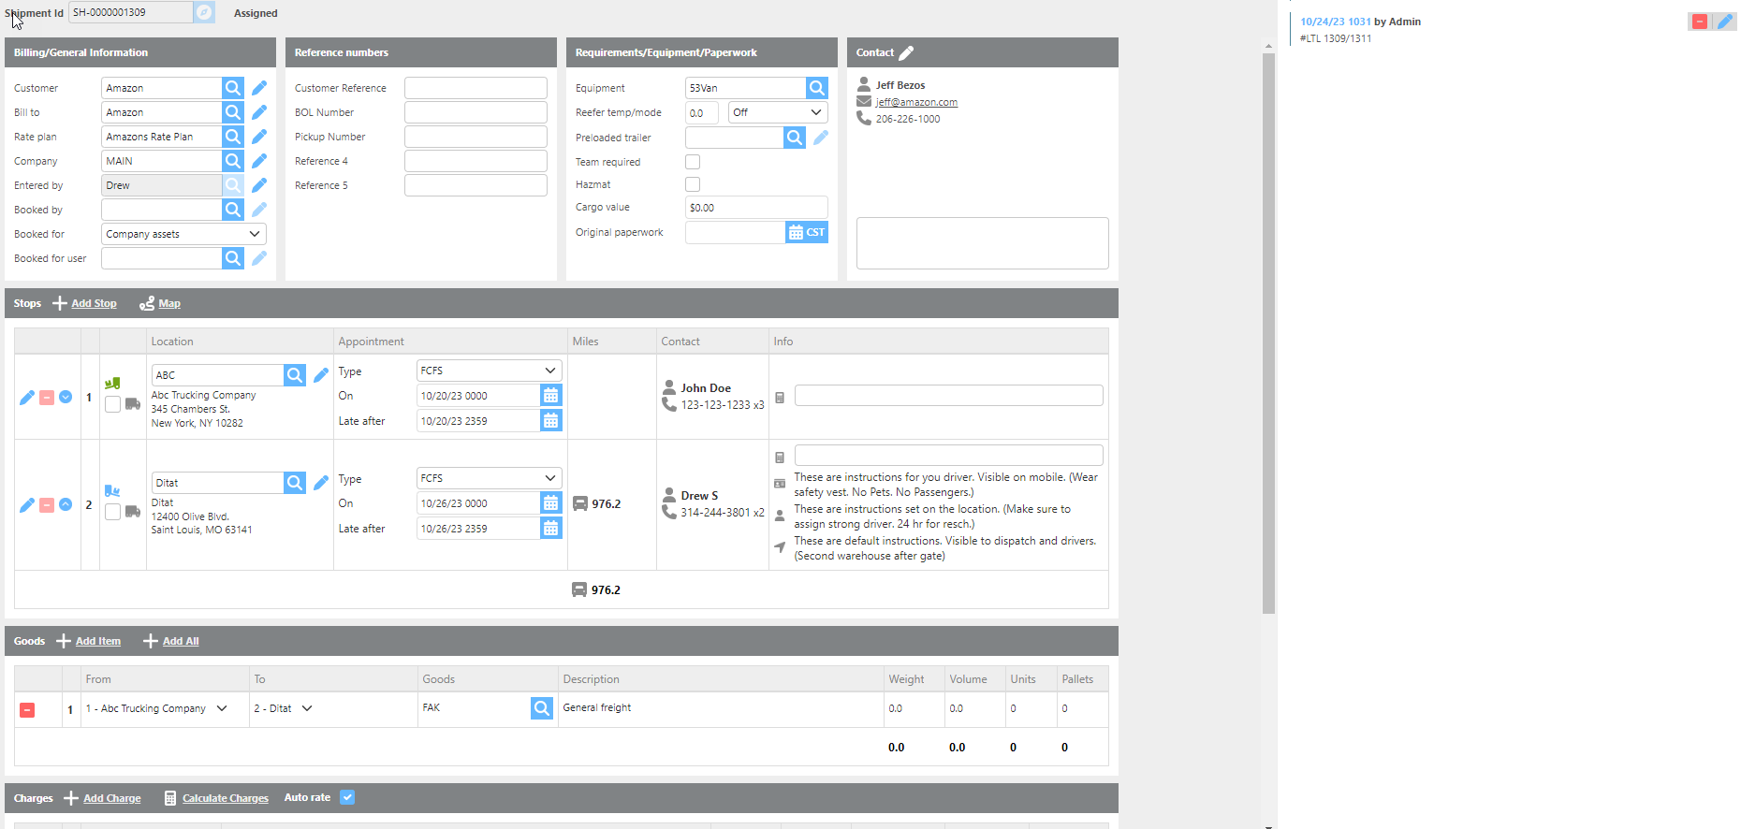The width and height of the screenshot is (1741, 829).
Task: Open the Booked for dropdown
Action: [x=183, y=234]
